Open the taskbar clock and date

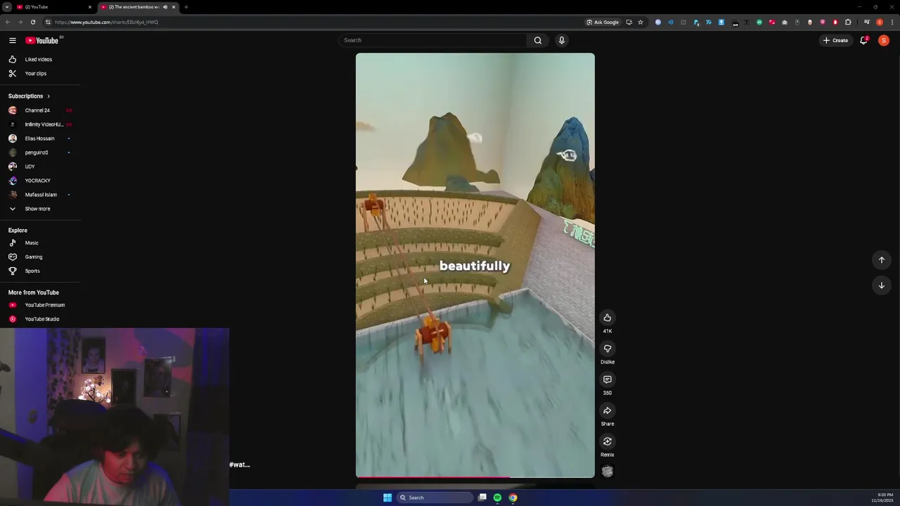coord(882,498)
